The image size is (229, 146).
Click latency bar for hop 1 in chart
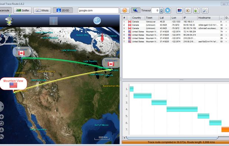tap(132, 89)
